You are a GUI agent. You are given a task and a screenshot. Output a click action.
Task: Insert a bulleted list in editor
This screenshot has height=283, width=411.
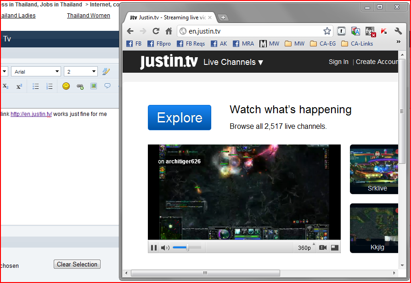click(35, 86)
